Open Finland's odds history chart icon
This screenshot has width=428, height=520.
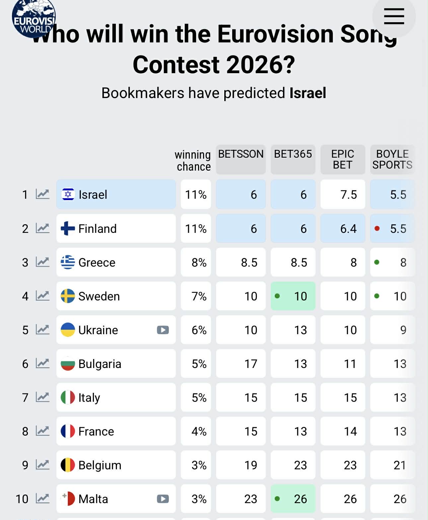tap(42, 228)
